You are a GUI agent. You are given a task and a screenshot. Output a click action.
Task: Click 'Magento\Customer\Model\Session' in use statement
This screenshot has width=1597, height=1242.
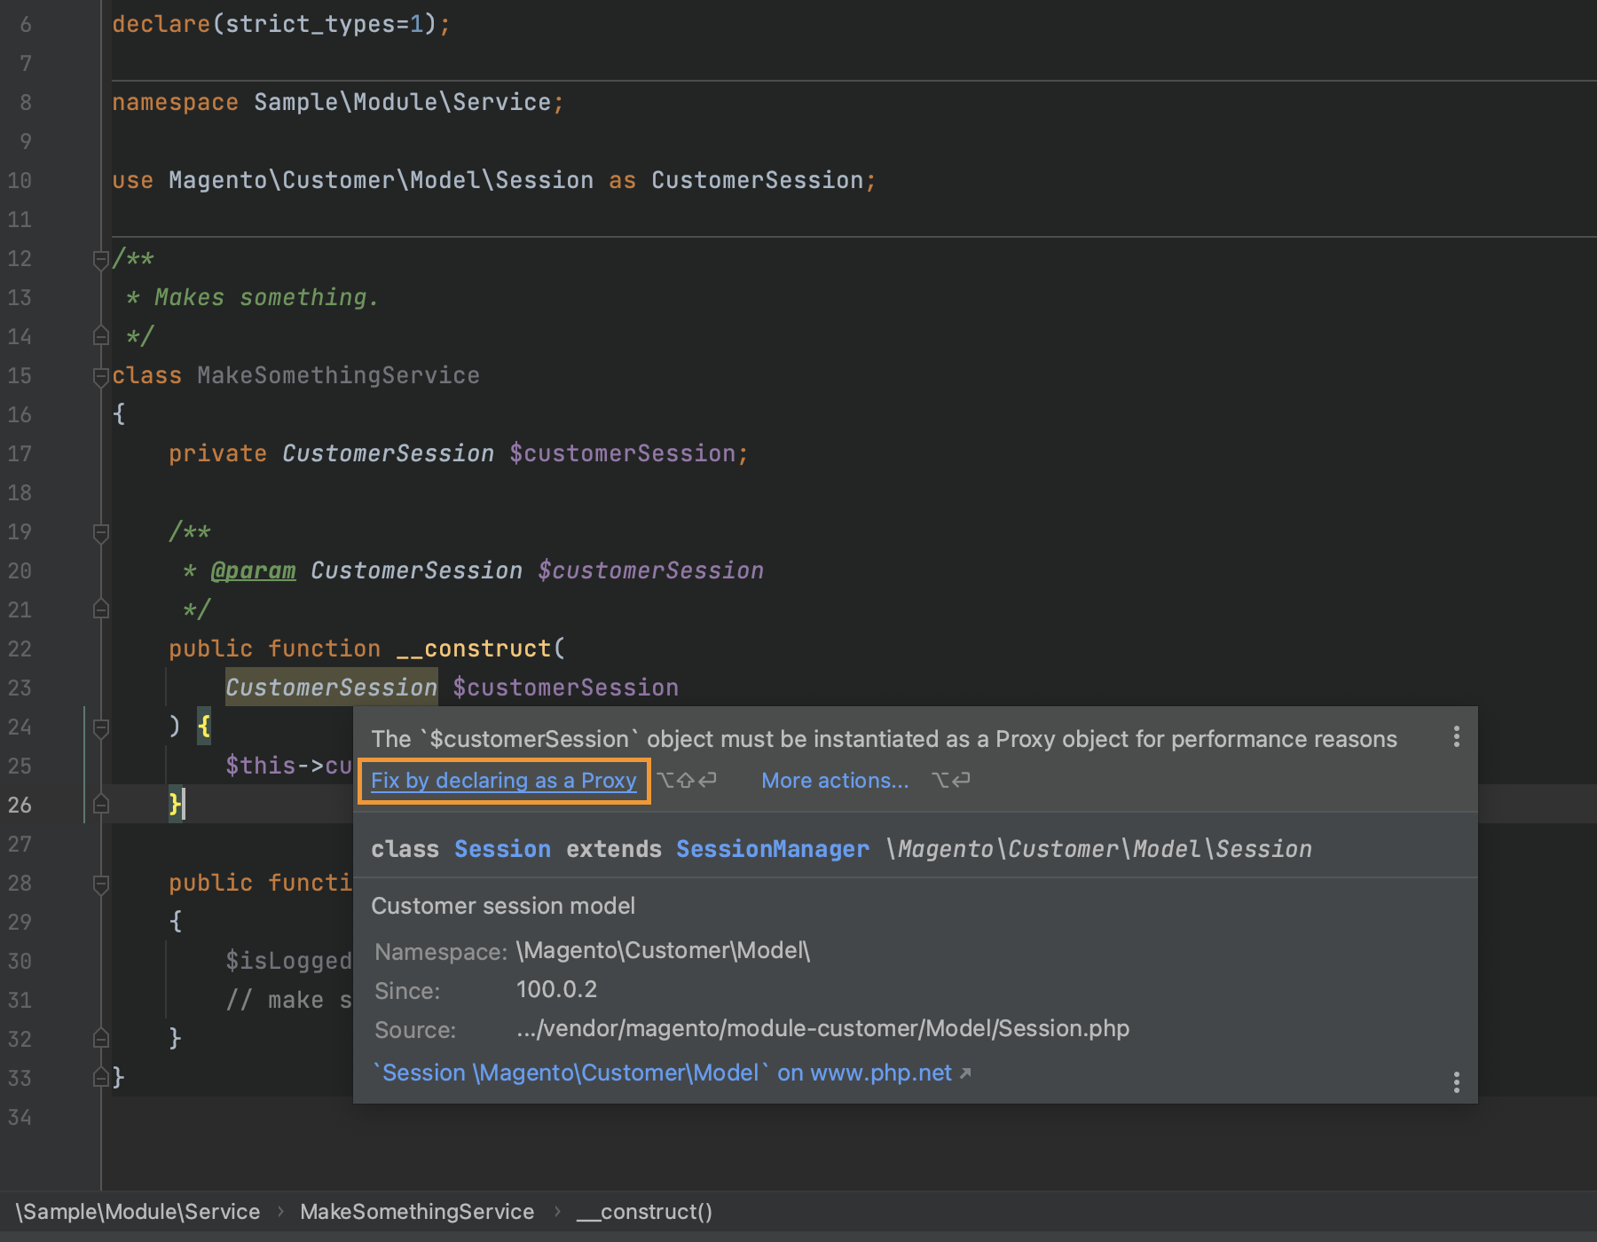pyautogui.click(x=381, y=180)
